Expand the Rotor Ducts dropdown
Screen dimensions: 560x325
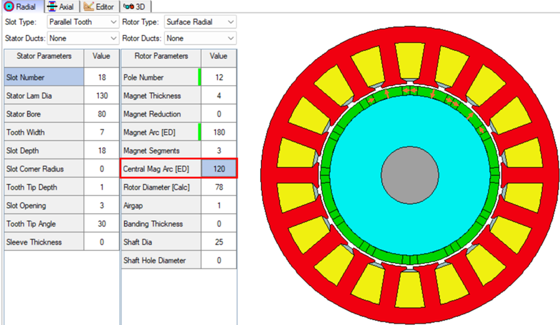[x=200, y=38]
